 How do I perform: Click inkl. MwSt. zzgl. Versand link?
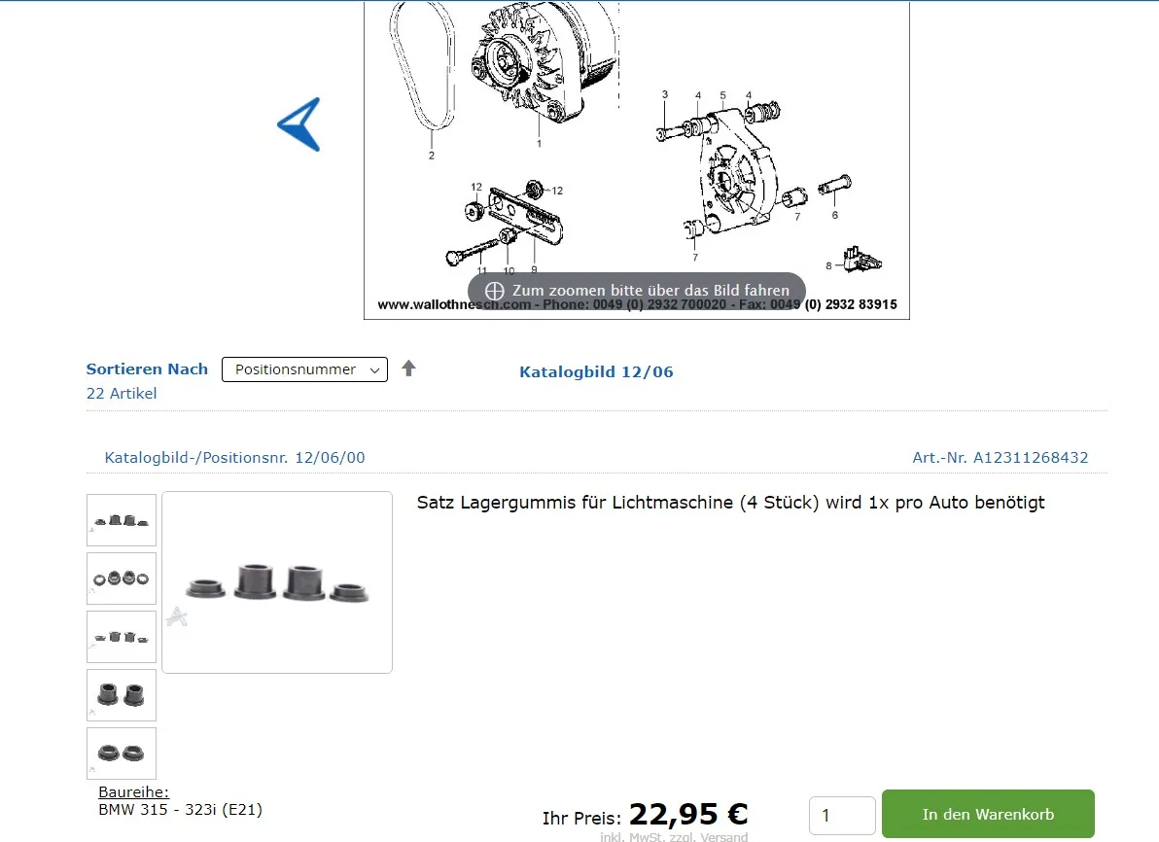coord(674,836)
